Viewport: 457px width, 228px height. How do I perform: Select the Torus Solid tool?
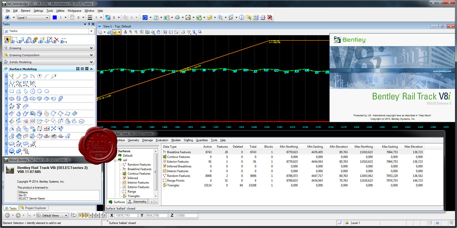click(32, 99)
